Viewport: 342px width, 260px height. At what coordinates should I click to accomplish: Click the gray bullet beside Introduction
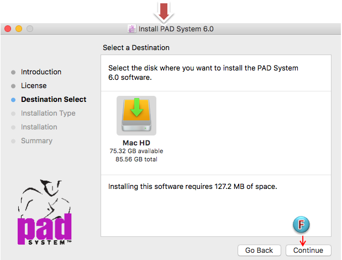pyautogui.click(x=13, y=72)
